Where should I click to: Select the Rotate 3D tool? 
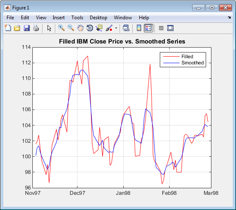tap(90, 28)
